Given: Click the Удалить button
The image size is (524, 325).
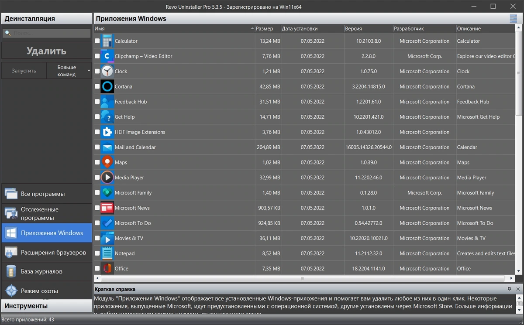Looking at the screenshot, I should click(x=46, y=51).
